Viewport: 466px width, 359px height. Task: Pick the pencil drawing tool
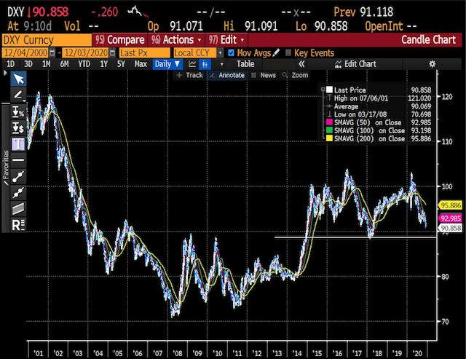[17, 95]
